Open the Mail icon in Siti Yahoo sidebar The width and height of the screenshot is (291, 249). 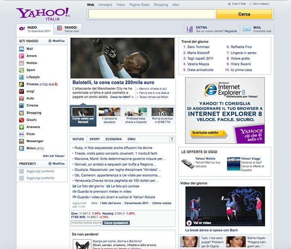[21, 49]
